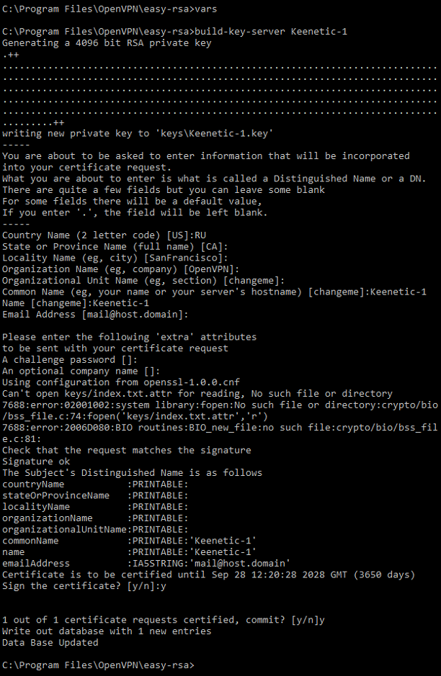Click the Email Address prompt line

95,314
